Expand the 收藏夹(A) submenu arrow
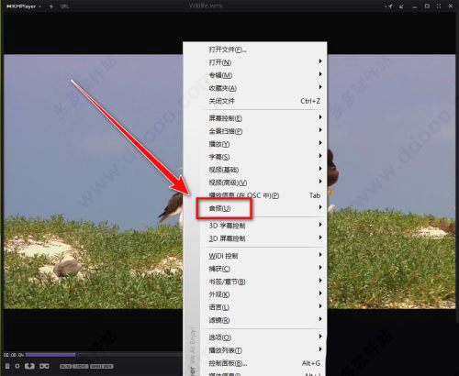Viewport: 459px width, 376px height. click(320, 87)
